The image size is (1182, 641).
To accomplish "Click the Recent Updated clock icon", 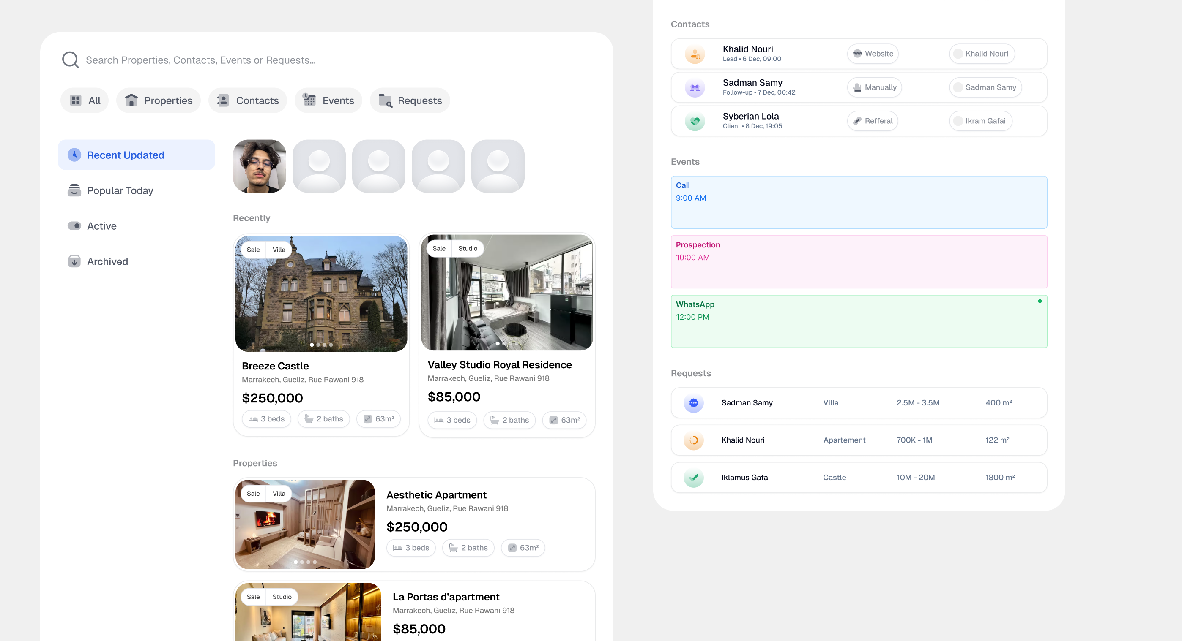I will point(74,155).
